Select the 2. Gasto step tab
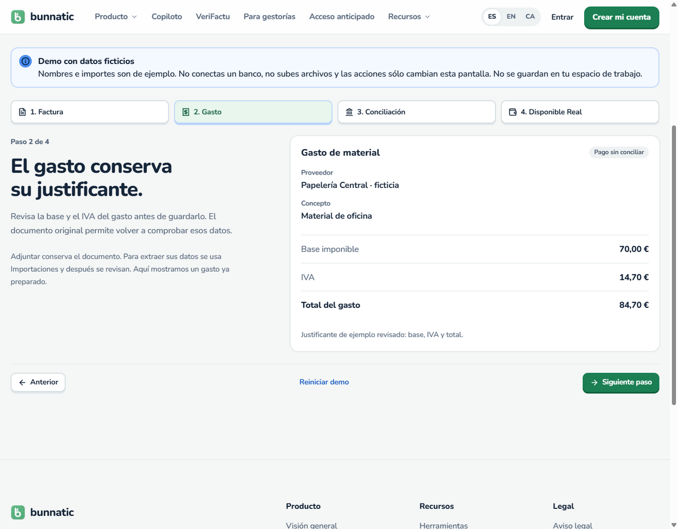 (253, 112)
